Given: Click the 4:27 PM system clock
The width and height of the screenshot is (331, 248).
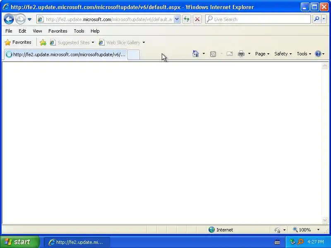Looking at the screenshot, I should (316, 242).
